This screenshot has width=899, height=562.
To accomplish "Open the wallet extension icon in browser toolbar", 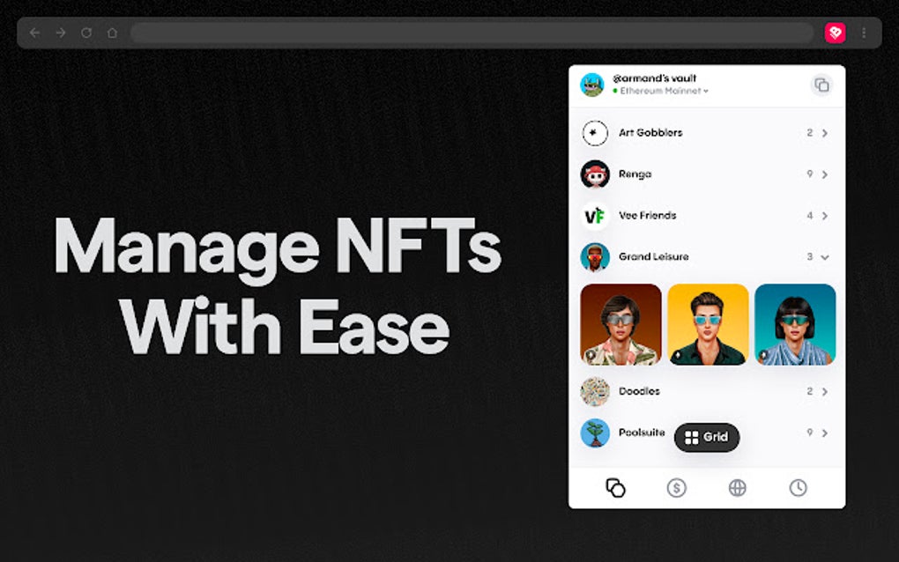I will click(834, 33).
